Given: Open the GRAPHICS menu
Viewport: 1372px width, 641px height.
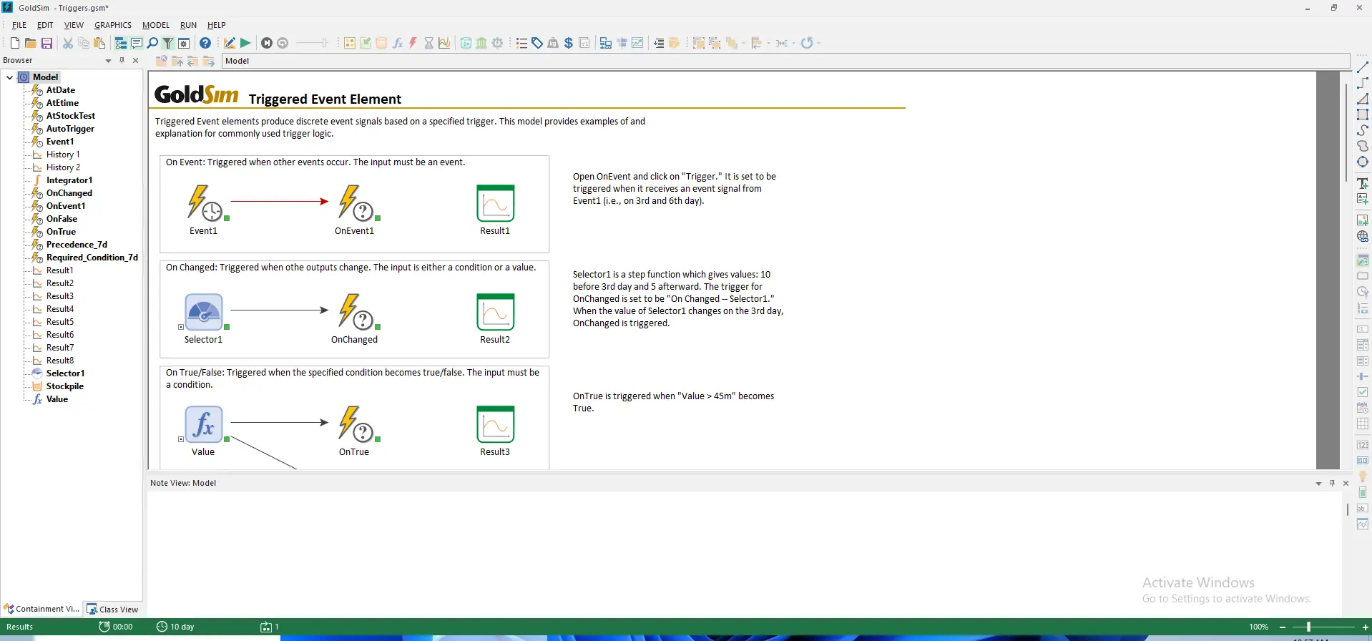Looking at the screenshot, I should pos(113,25).
